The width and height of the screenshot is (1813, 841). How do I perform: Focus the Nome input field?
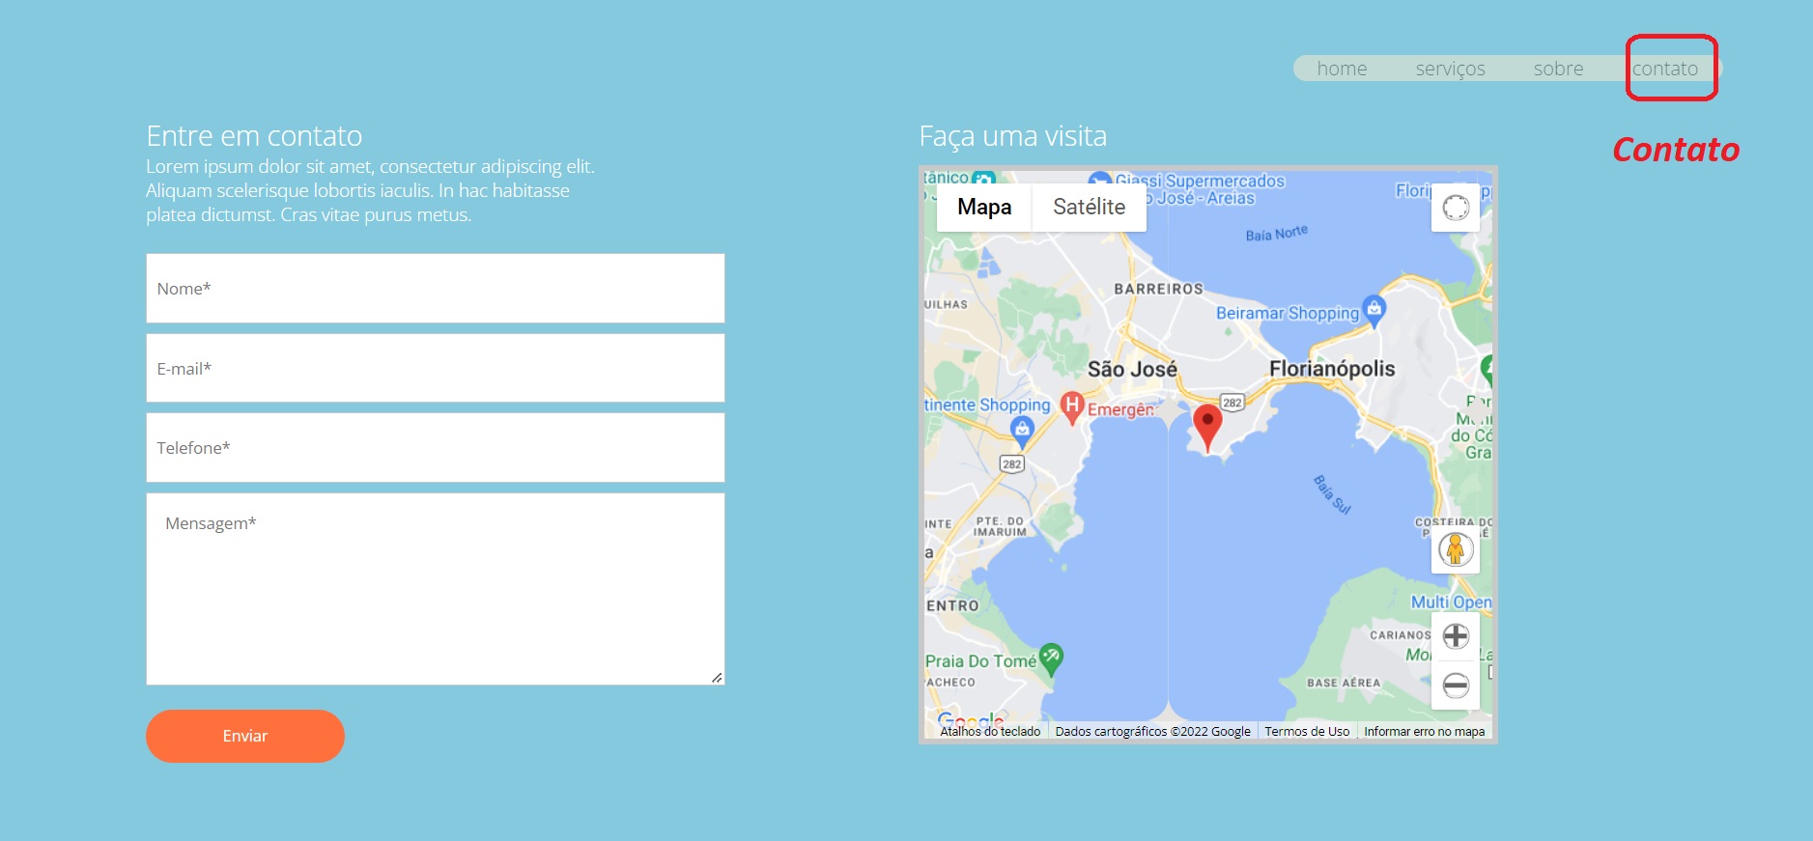[x=436, y=288]
